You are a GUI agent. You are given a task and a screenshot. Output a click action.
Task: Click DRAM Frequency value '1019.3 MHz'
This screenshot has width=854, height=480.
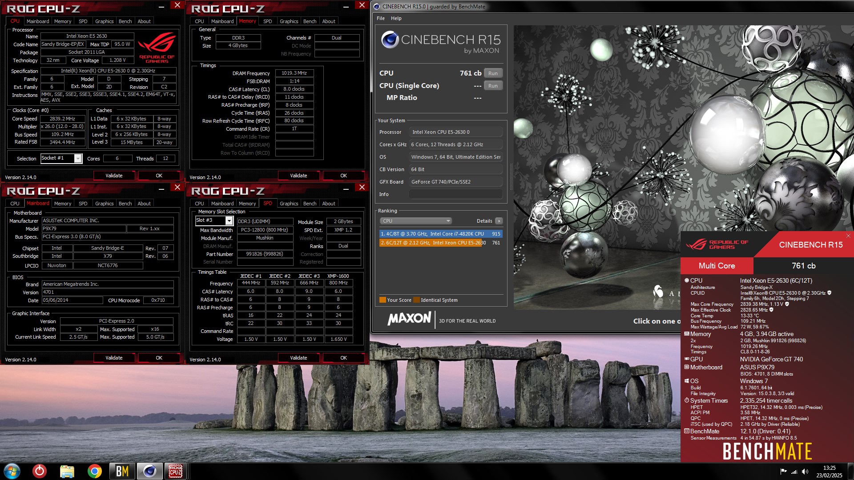[x=294, y=73]
